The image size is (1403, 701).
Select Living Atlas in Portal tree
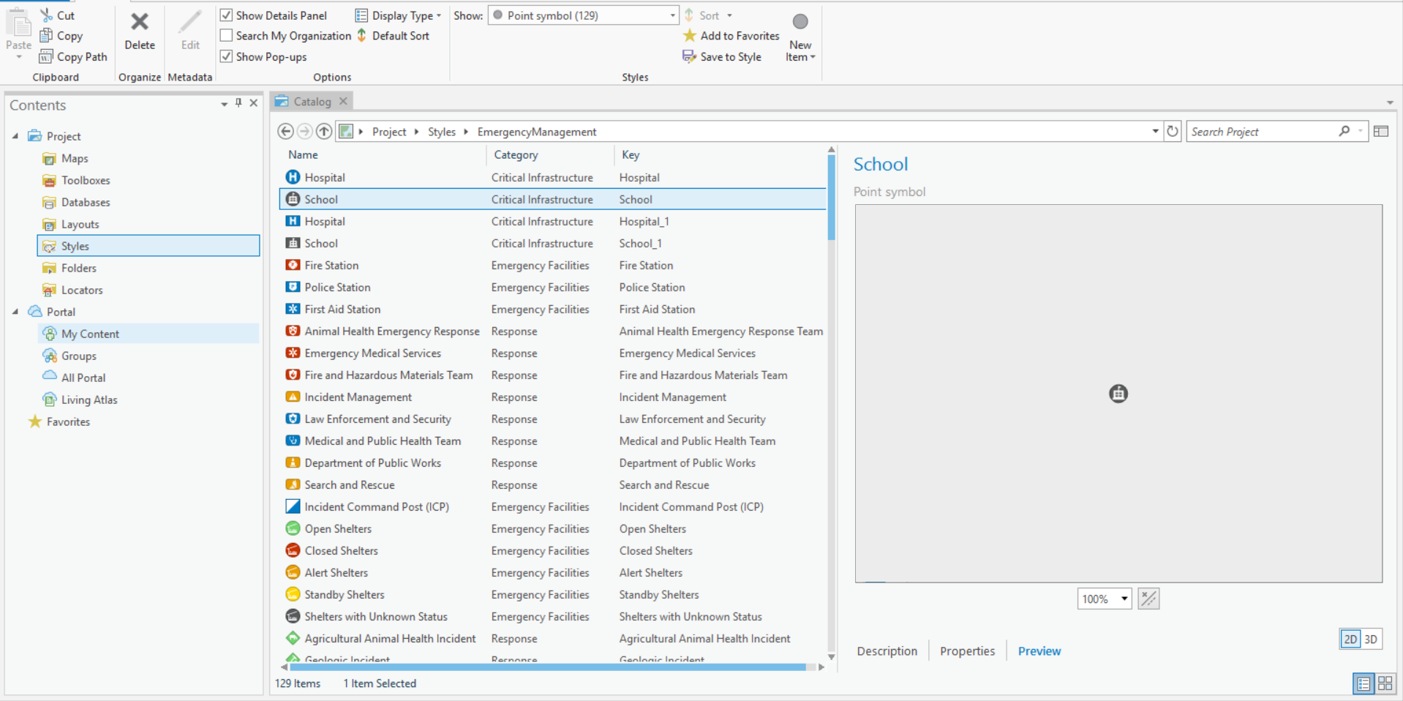89,400
